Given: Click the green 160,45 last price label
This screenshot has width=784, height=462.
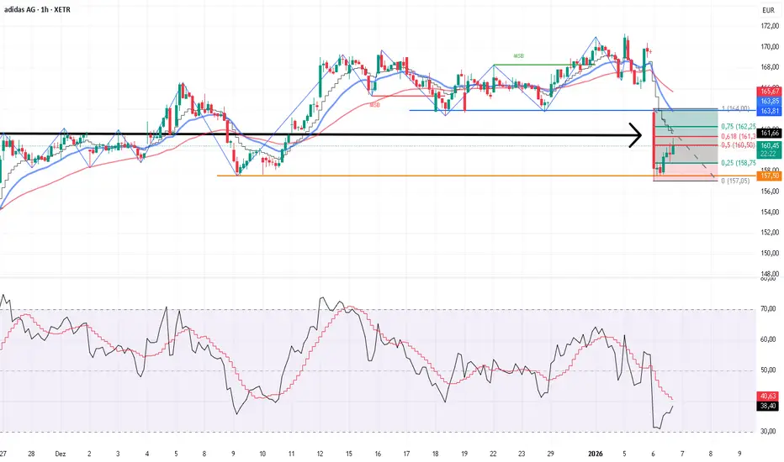Looking at the screenshot, I should tap(770, 146).
